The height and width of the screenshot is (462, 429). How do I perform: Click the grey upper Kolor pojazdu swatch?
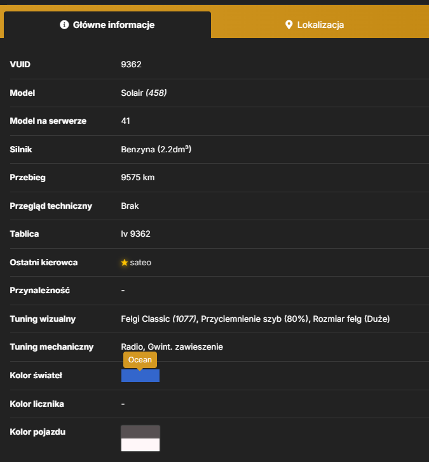(x=140, y=432)
